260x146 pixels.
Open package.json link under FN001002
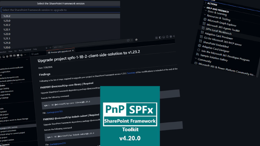58,144
